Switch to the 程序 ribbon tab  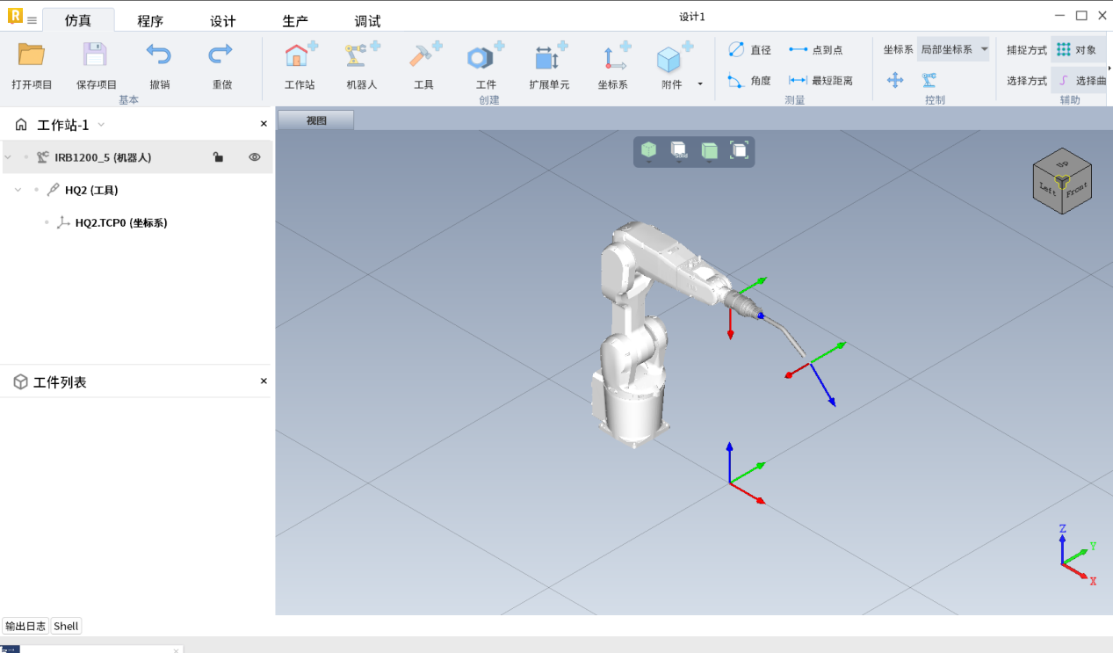click(x=150, y=21)
